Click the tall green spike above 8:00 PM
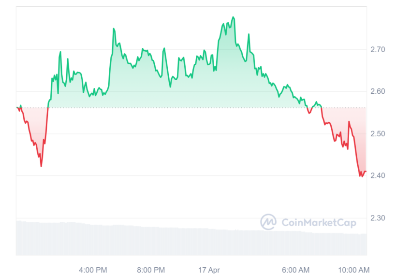This screenshot has width=411, height=274. tap(164, 49)
